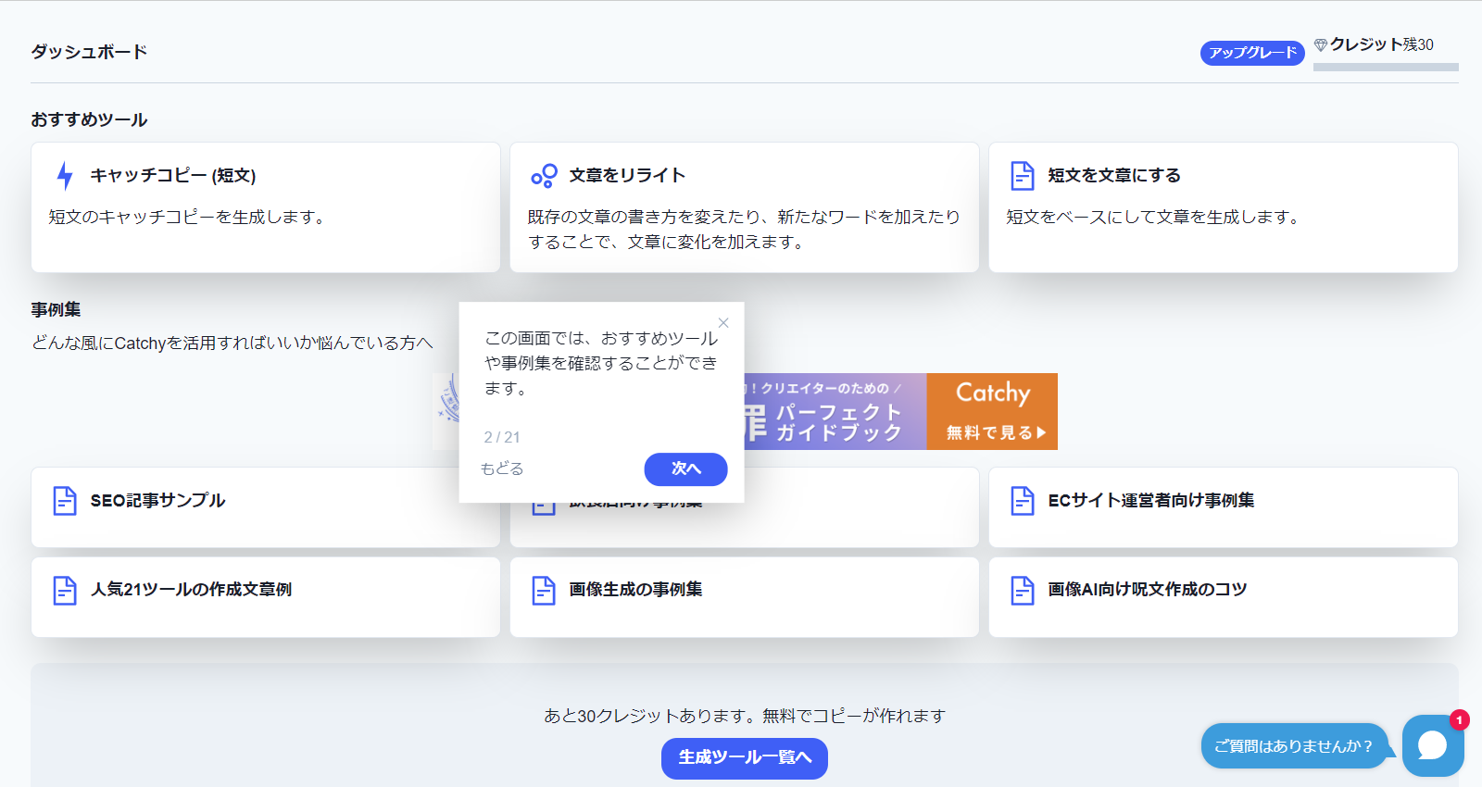
Task: Open 画像AI向け呪文作成のコツ
Action: 1224,597
